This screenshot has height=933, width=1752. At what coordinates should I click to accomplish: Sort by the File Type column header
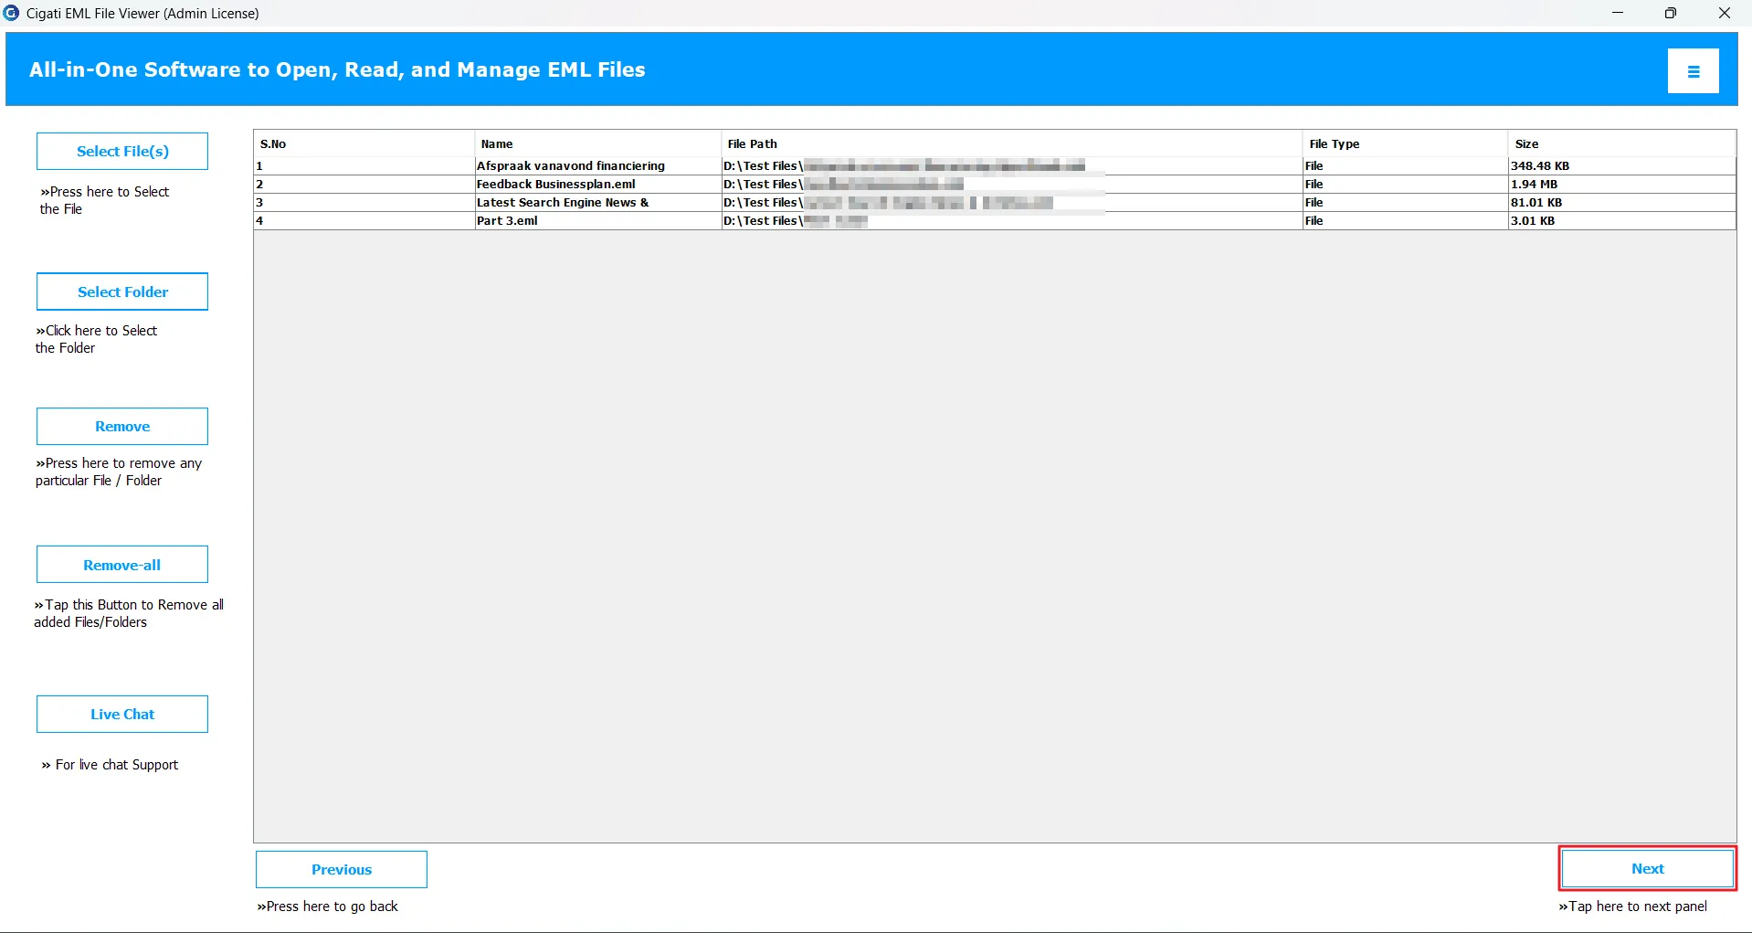pos(1406,143)
